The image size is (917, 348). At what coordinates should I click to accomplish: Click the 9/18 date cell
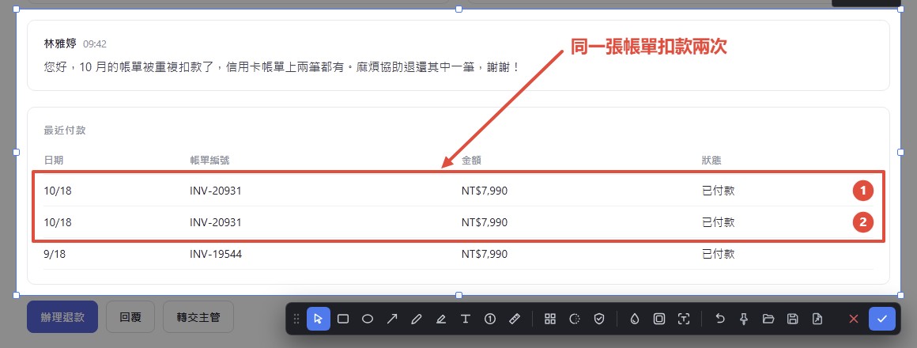pyautogui.click(x=55, y=254)
